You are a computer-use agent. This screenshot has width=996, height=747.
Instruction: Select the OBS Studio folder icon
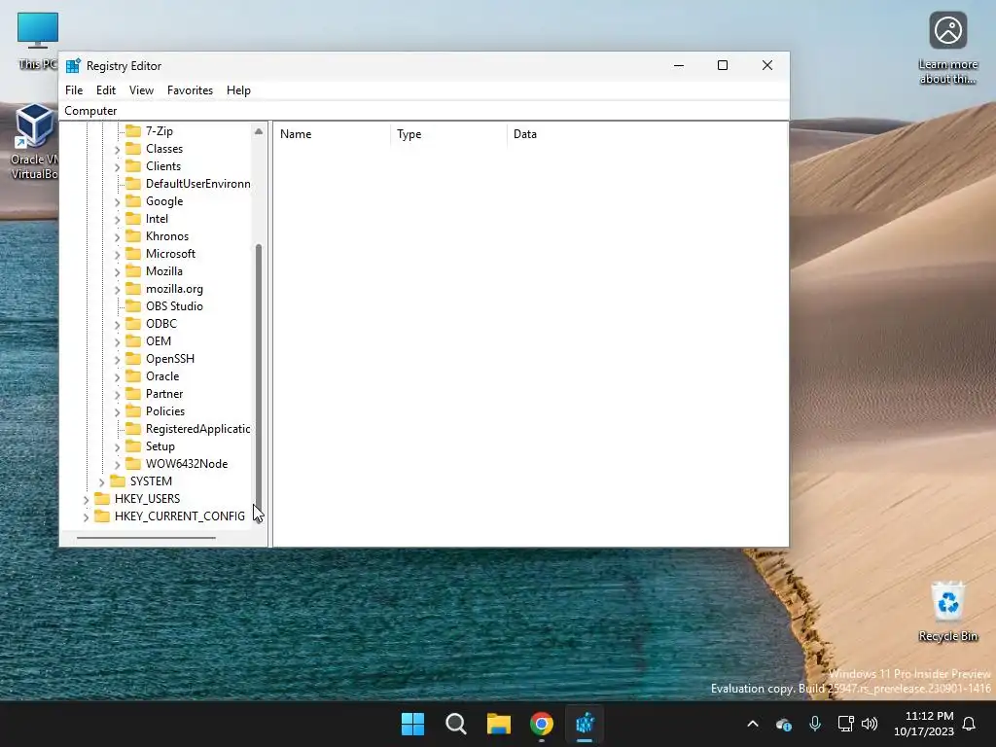click(132, 306)
